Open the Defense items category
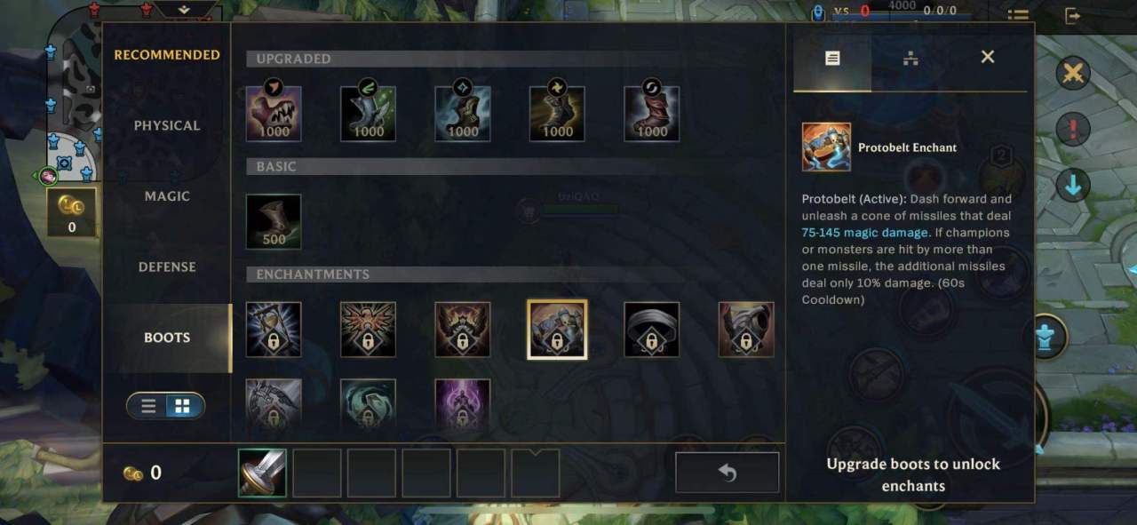The width and height of the screenshot is (1137, 525). point(167,267)
